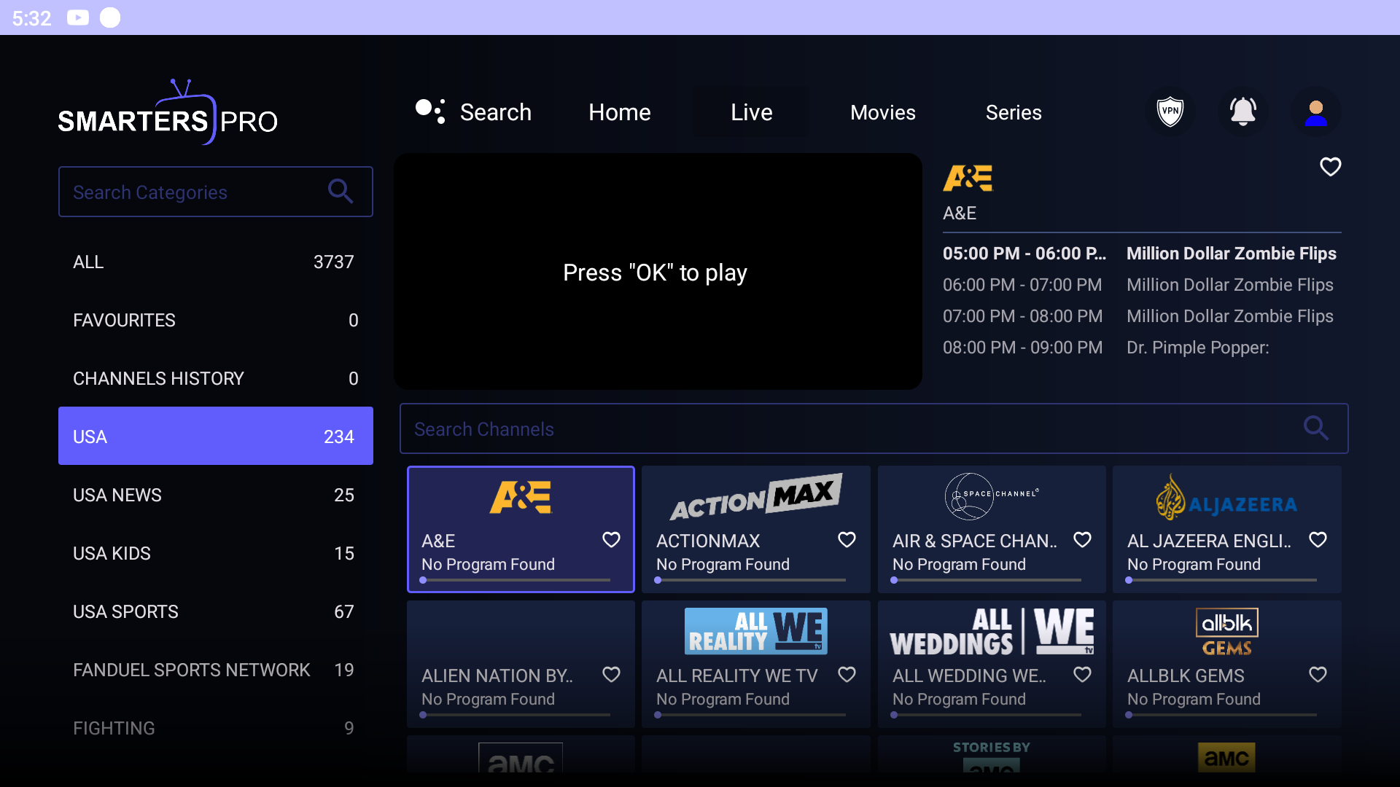The height and width of the screenshot is (787, 1400).
Task: Click the Search Categories magnifier icon
Action: point(341,192)
